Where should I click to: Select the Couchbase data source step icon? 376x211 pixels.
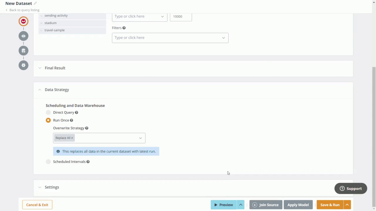(x=23, y=21)
